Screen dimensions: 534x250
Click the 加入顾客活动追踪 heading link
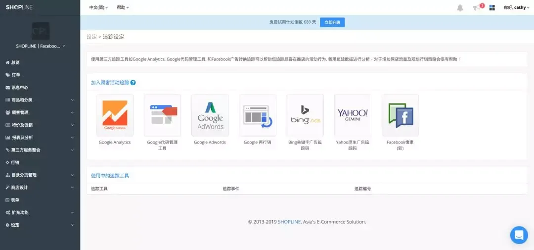pos(110,83)
